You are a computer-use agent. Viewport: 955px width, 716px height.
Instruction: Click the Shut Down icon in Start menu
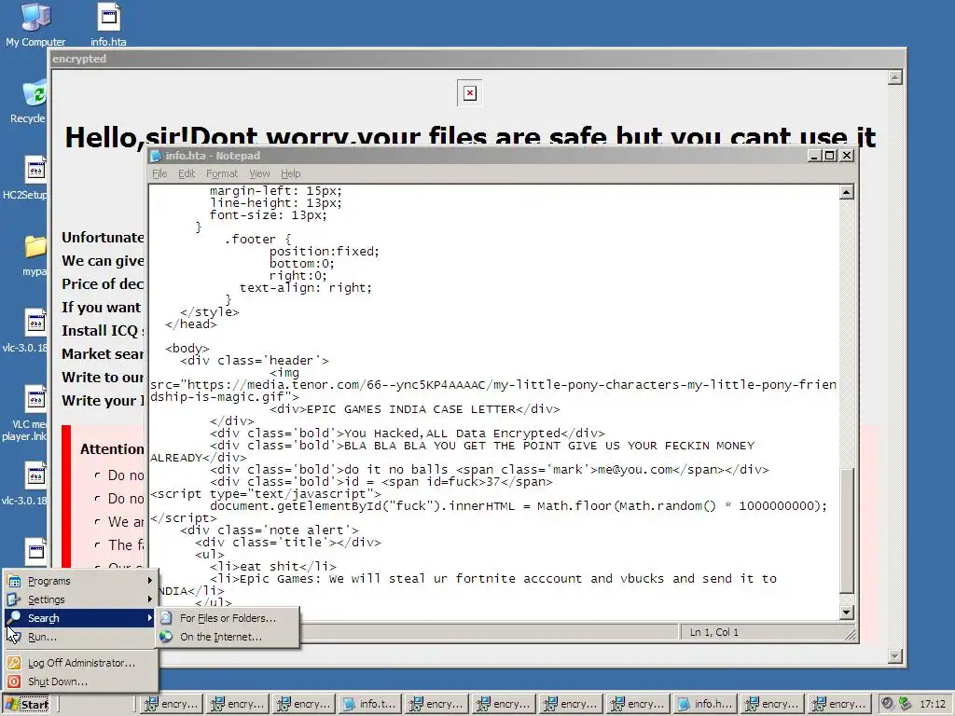(14, 682)
